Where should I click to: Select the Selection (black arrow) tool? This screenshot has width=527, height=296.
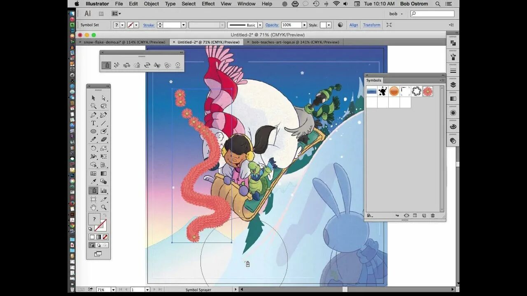[93, 98]
